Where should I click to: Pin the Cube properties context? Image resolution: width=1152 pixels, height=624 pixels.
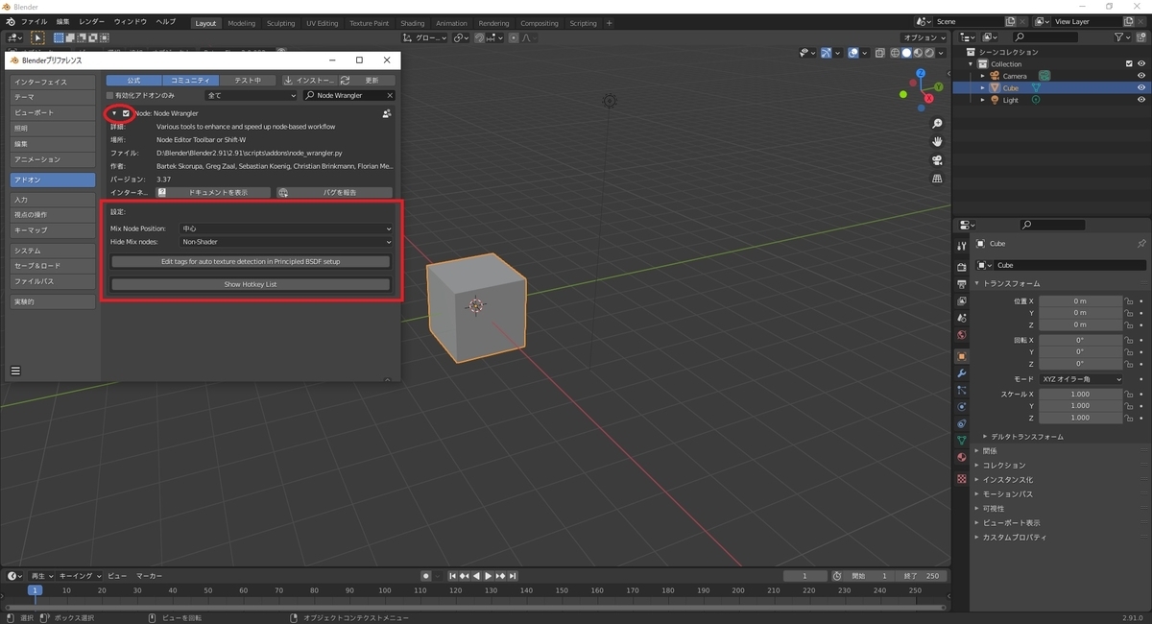pyautogui.click(x=1141, y=244)
